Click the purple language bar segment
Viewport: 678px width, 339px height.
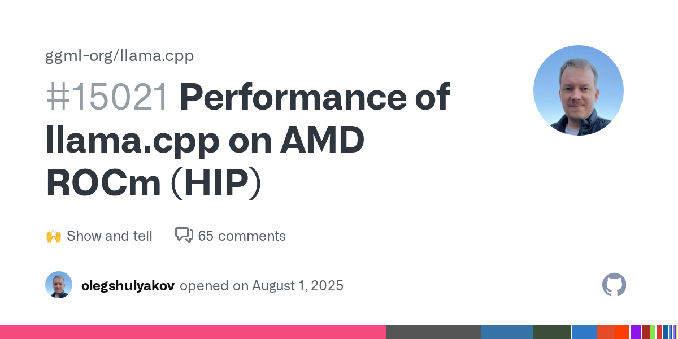pos(636,332)
